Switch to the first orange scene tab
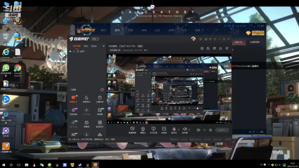This screenshot has width=299, height=168. pos(77,46)
